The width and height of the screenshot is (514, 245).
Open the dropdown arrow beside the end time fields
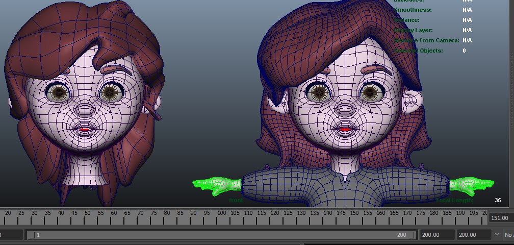497,234
